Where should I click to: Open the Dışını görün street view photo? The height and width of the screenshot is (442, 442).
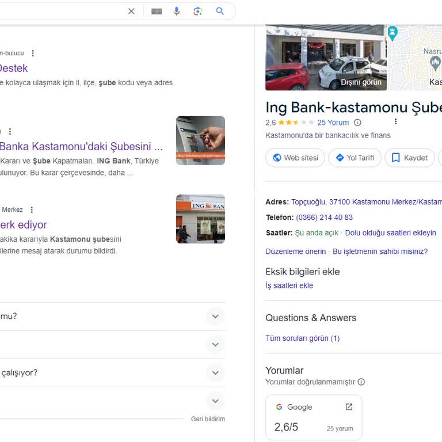tap(326, 58)
